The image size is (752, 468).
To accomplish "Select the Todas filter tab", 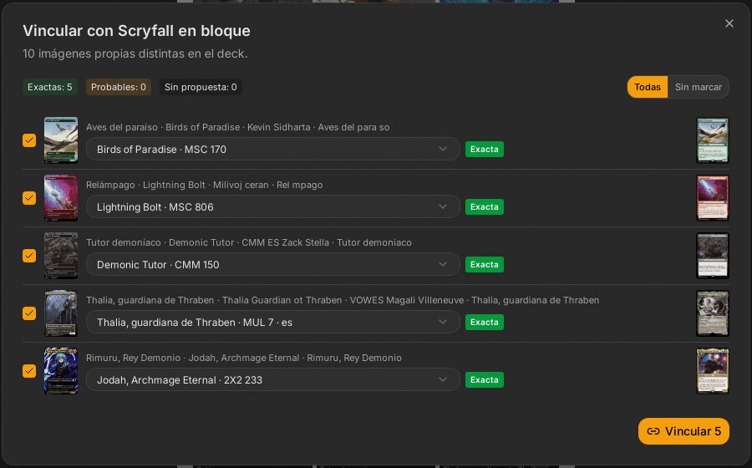I will coord(648,87).
